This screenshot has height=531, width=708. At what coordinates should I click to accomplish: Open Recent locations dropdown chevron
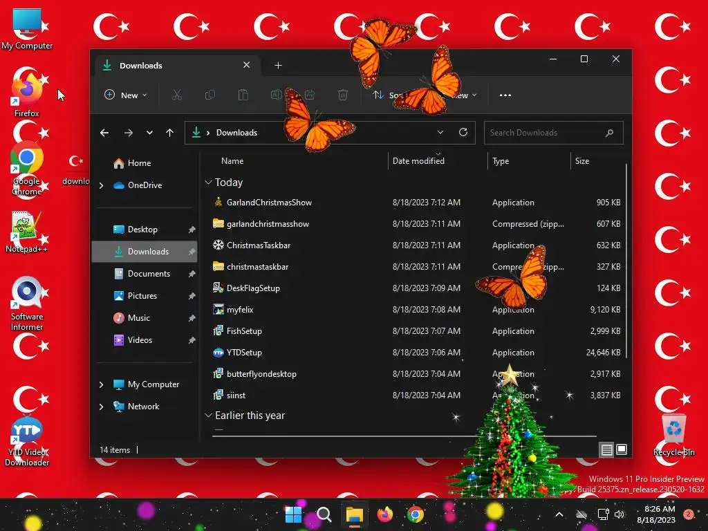149,133
